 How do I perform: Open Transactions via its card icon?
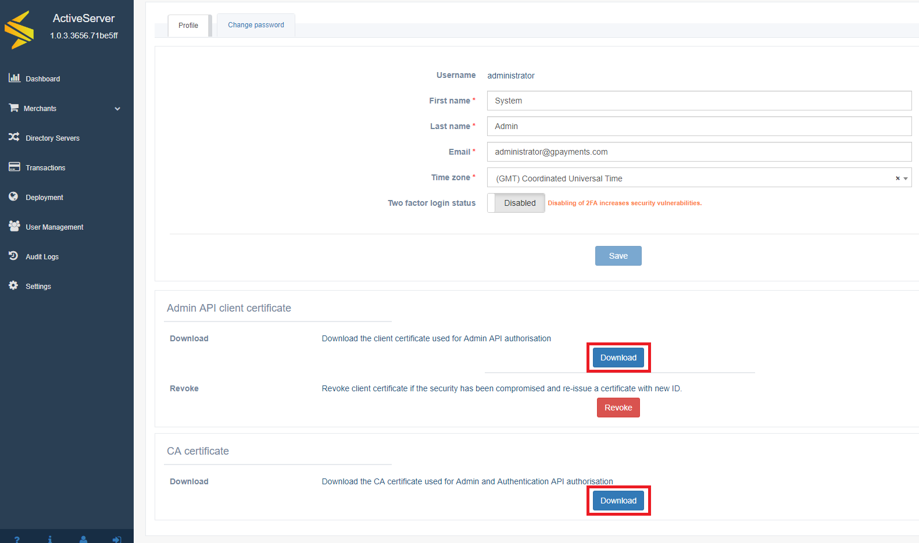pyautogui.click(x=14, y=167)
